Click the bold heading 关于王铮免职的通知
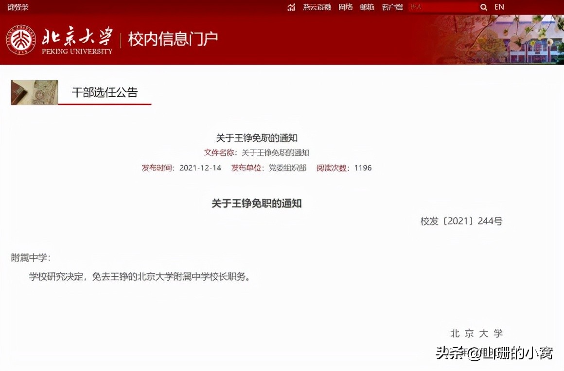Image resolution: width=564 pixels, height=371 pixels. coord(256,203)
